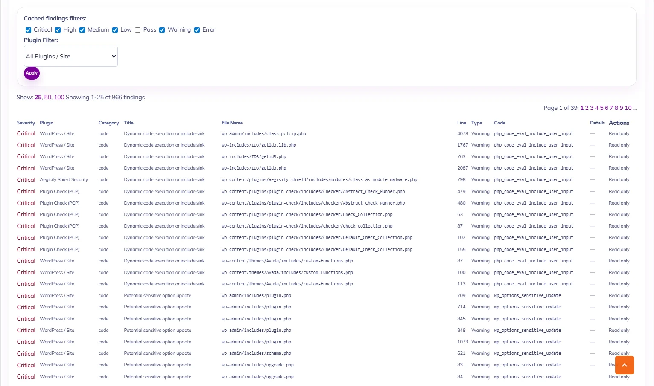Toggle the Error filter checkbox

click(x=197, y=30)
